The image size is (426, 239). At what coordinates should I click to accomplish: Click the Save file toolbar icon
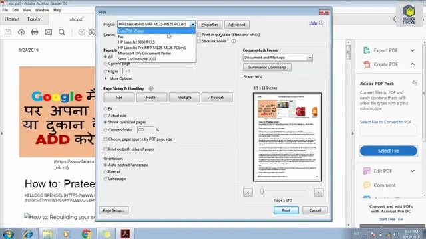[8, 32]
